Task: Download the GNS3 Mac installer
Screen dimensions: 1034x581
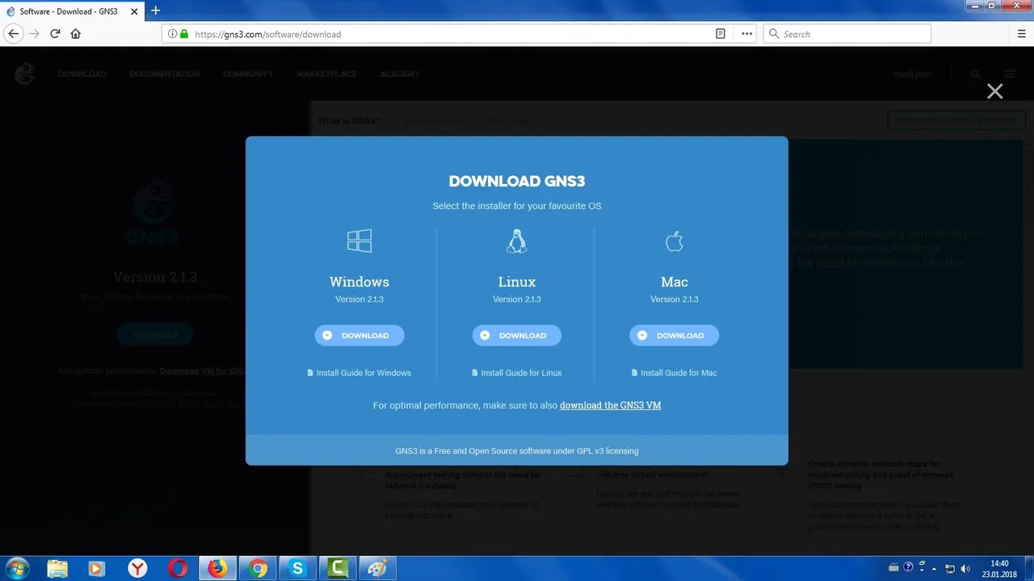Action: (674, 335)
